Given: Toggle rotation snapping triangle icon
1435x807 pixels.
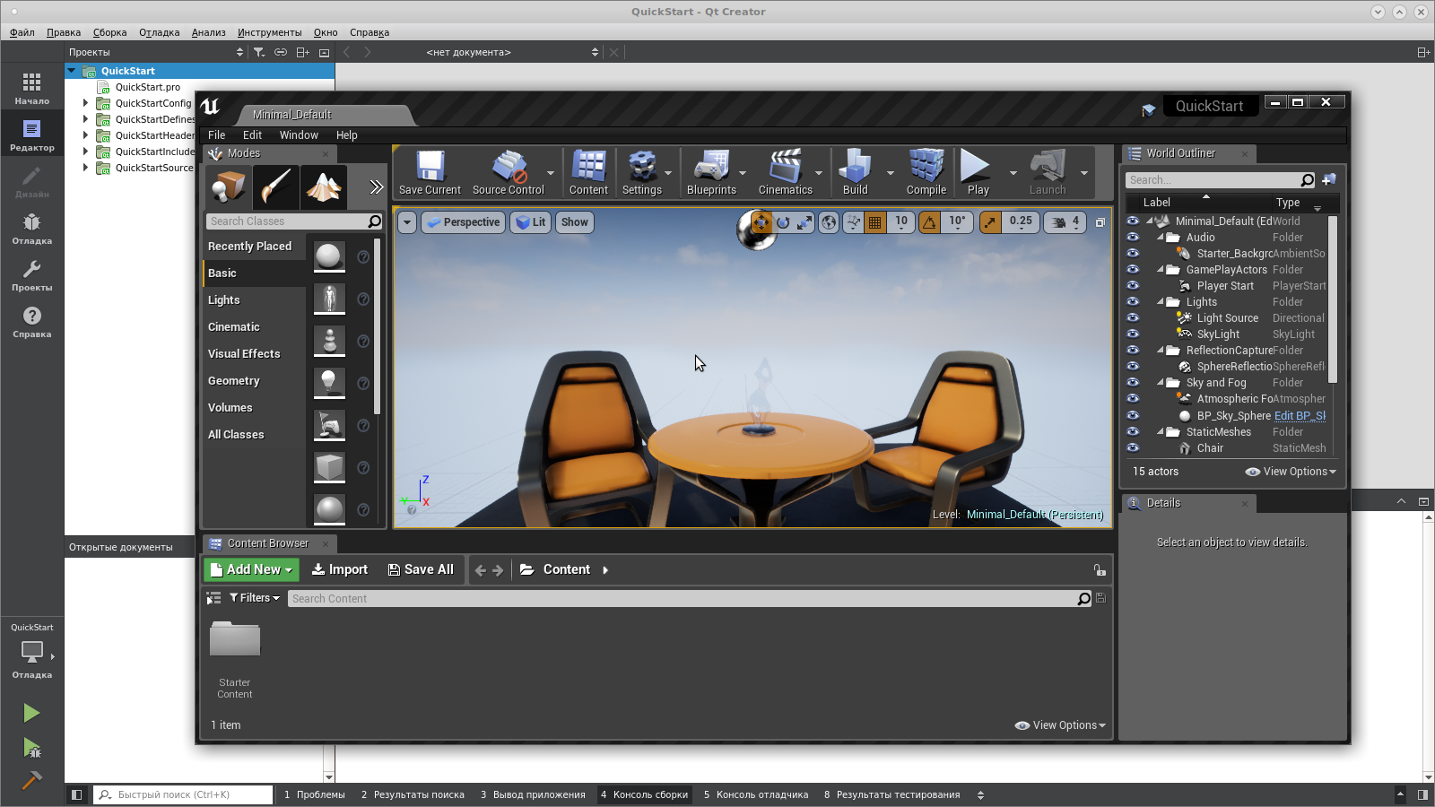Looking at the screenshot, I should click(930, 221).
